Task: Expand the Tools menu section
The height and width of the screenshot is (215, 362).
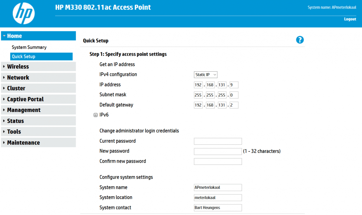Action: 38,132
